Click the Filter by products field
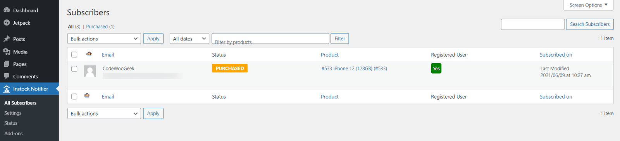Image resolution: width=620 pixels, height=141 pixels. [270, 39]
